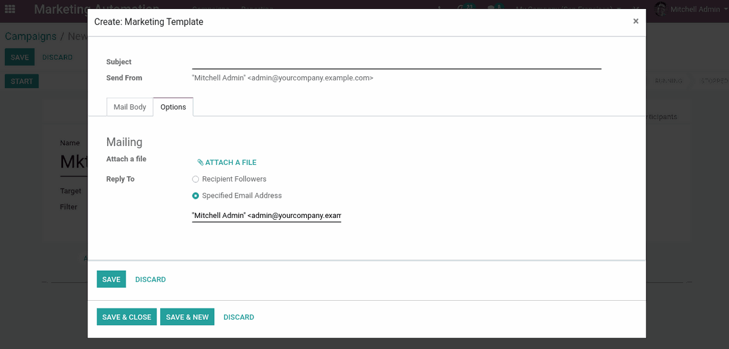729x349 pixels.
Task: Click the Subject input field
Action: pyautogui.click(x=397, y=62)
